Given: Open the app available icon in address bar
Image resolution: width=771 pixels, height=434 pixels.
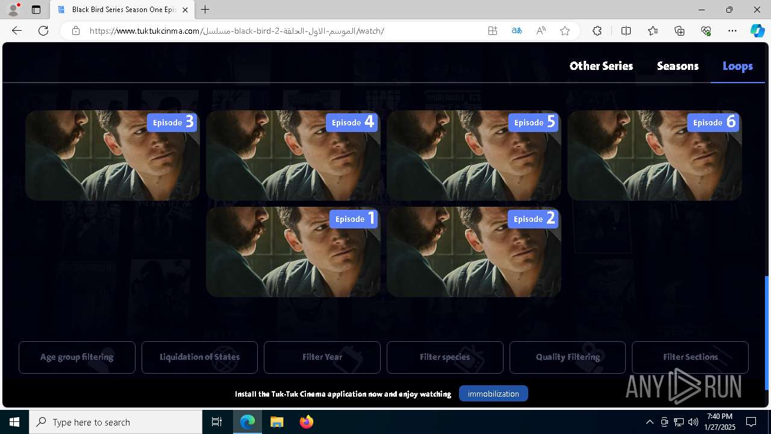Looking at the screenshot, I should pyautogui.click(x=493, y=31).
